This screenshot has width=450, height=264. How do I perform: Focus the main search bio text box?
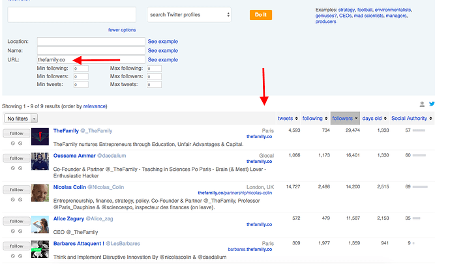pyautogui.click(x=72, y=14)
